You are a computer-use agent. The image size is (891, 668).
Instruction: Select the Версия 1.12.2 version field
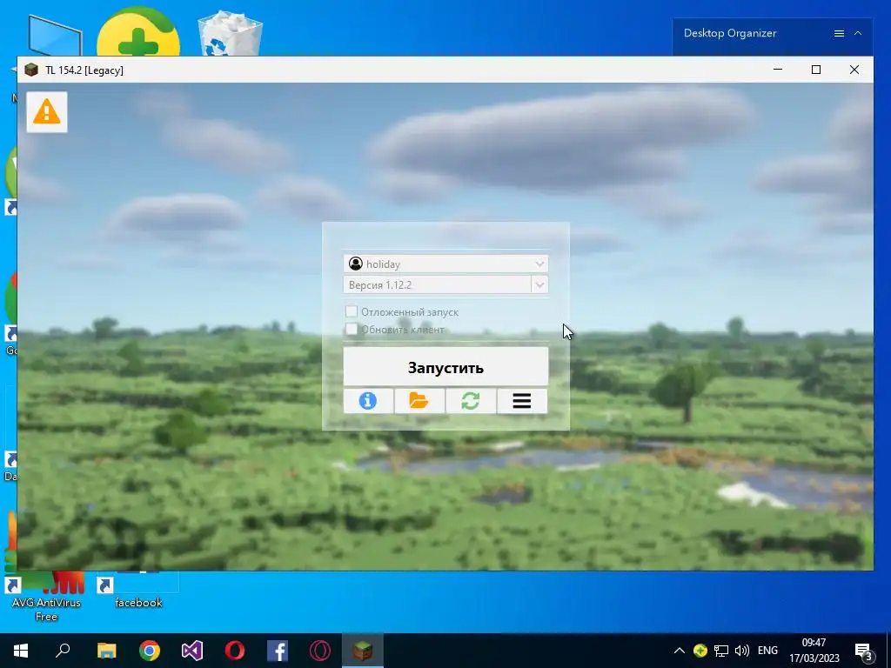(437, 284)
